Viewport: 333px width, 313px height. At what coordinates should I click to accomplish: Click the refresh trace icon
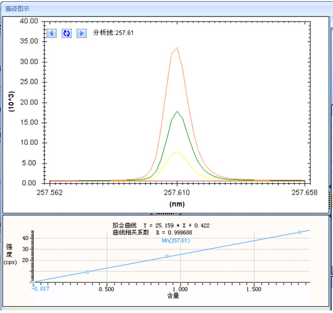click(x=67, y=33)
